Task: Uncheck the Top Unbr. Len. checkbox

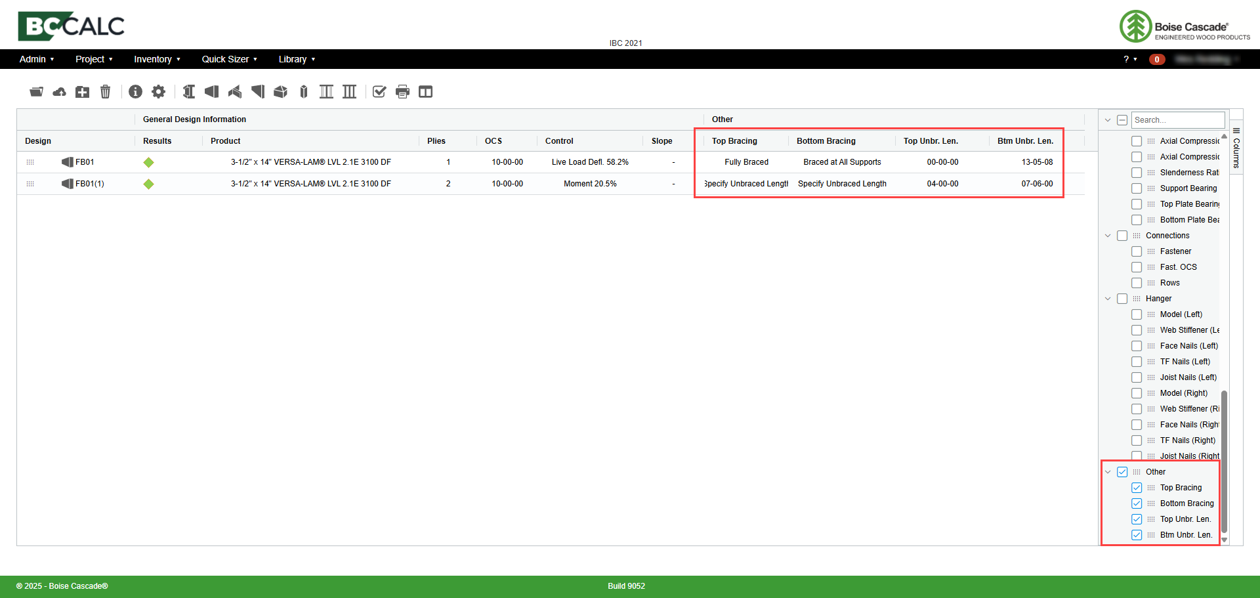Action: click(x=1137, y=519)
